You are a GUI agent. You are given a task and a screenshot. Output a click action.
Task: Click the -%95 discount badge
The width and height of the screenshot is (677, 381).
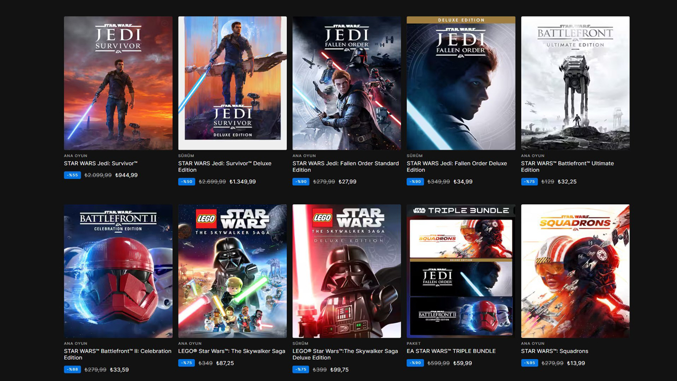(x=529, y=363)
